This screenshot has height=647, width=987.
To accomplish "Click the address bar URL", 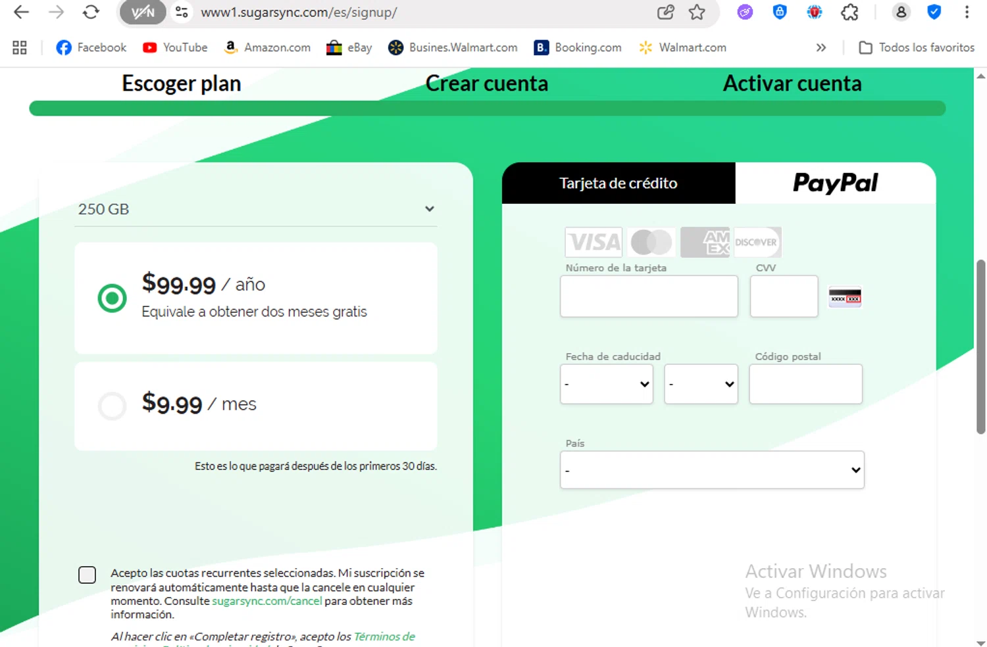I will pyautogui.click(x=299, y=12).
